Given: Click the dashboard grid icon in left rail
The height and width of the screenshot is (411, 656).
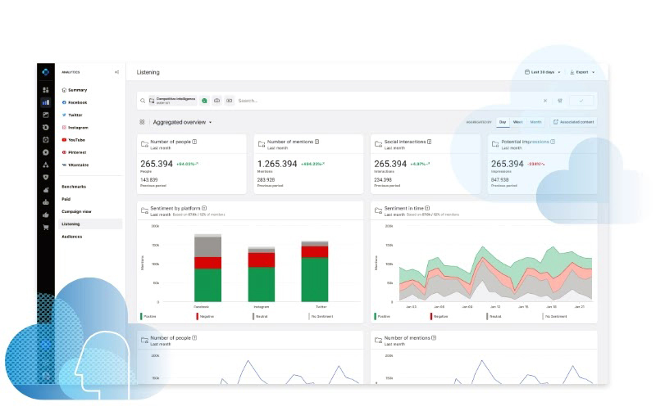Looking at the screenshot, I should tap(46, 90).
